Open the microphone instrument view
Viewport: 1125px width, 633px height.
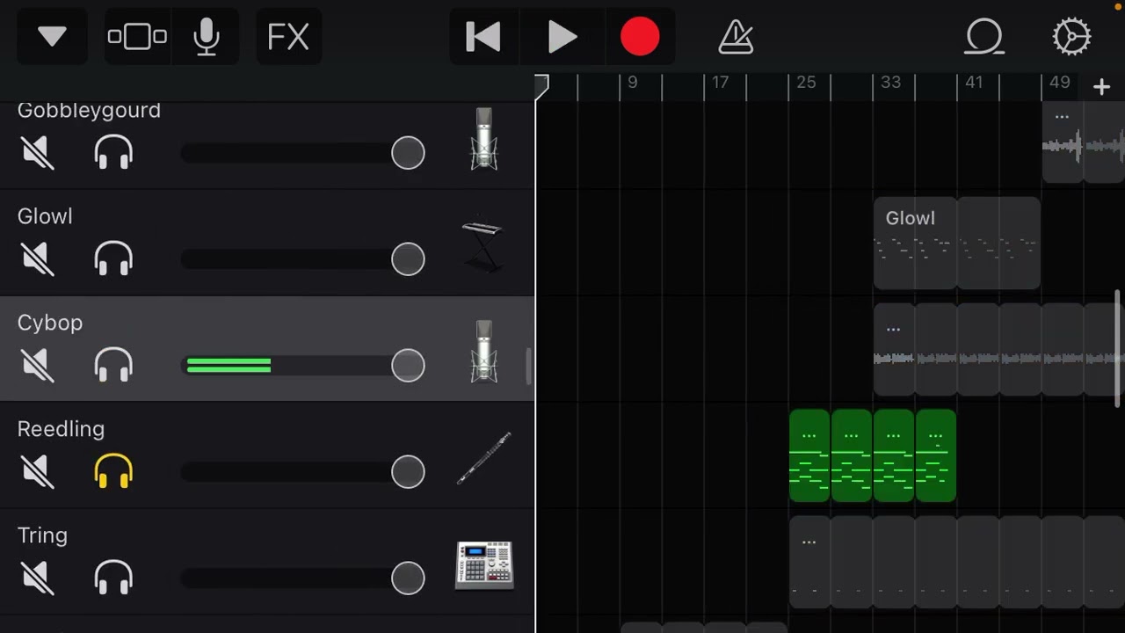[207, 37]
